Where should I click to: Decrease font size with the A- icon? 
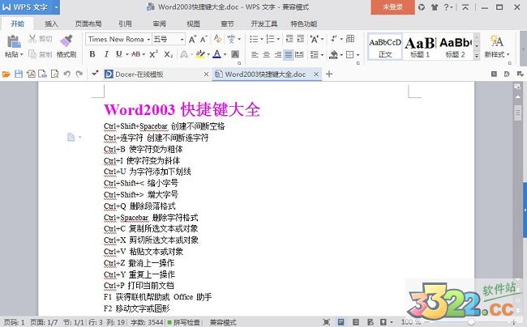(204, 39)
